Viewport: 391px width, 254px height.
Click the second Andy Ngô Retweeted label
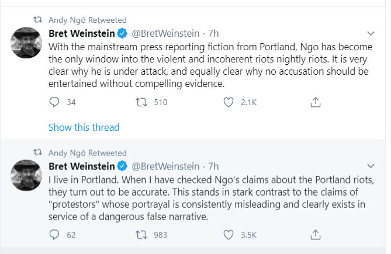87,152
